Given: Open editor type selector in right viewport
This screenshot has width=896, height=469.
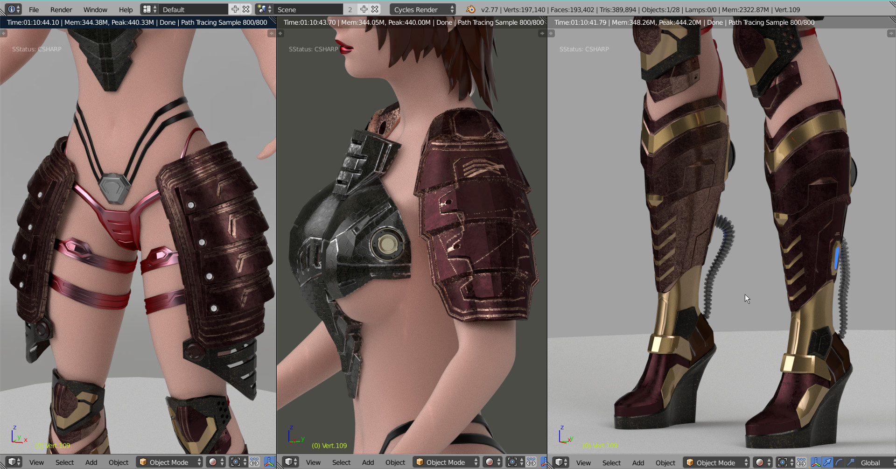Looking at the screenshot, I should [561, 462].
